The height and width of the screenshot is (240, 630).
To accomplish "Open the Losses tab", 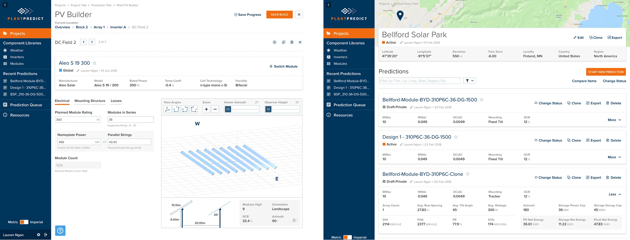I will [116, 101].
